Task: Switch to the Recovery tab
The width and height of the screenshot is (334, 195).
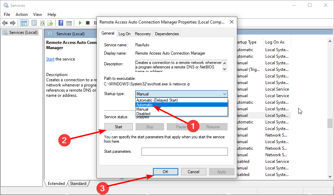Action: click(143, 34)
